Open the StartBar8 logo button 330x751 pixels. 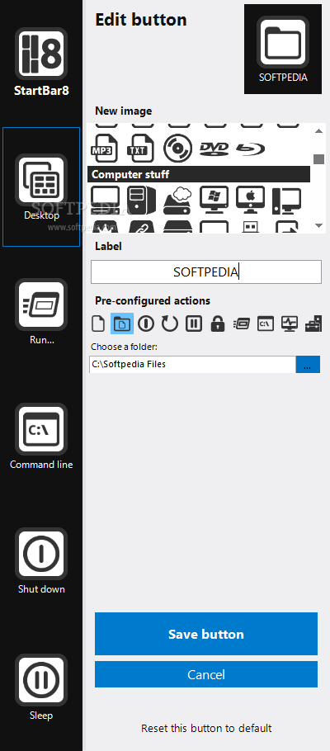pos(41,54)
